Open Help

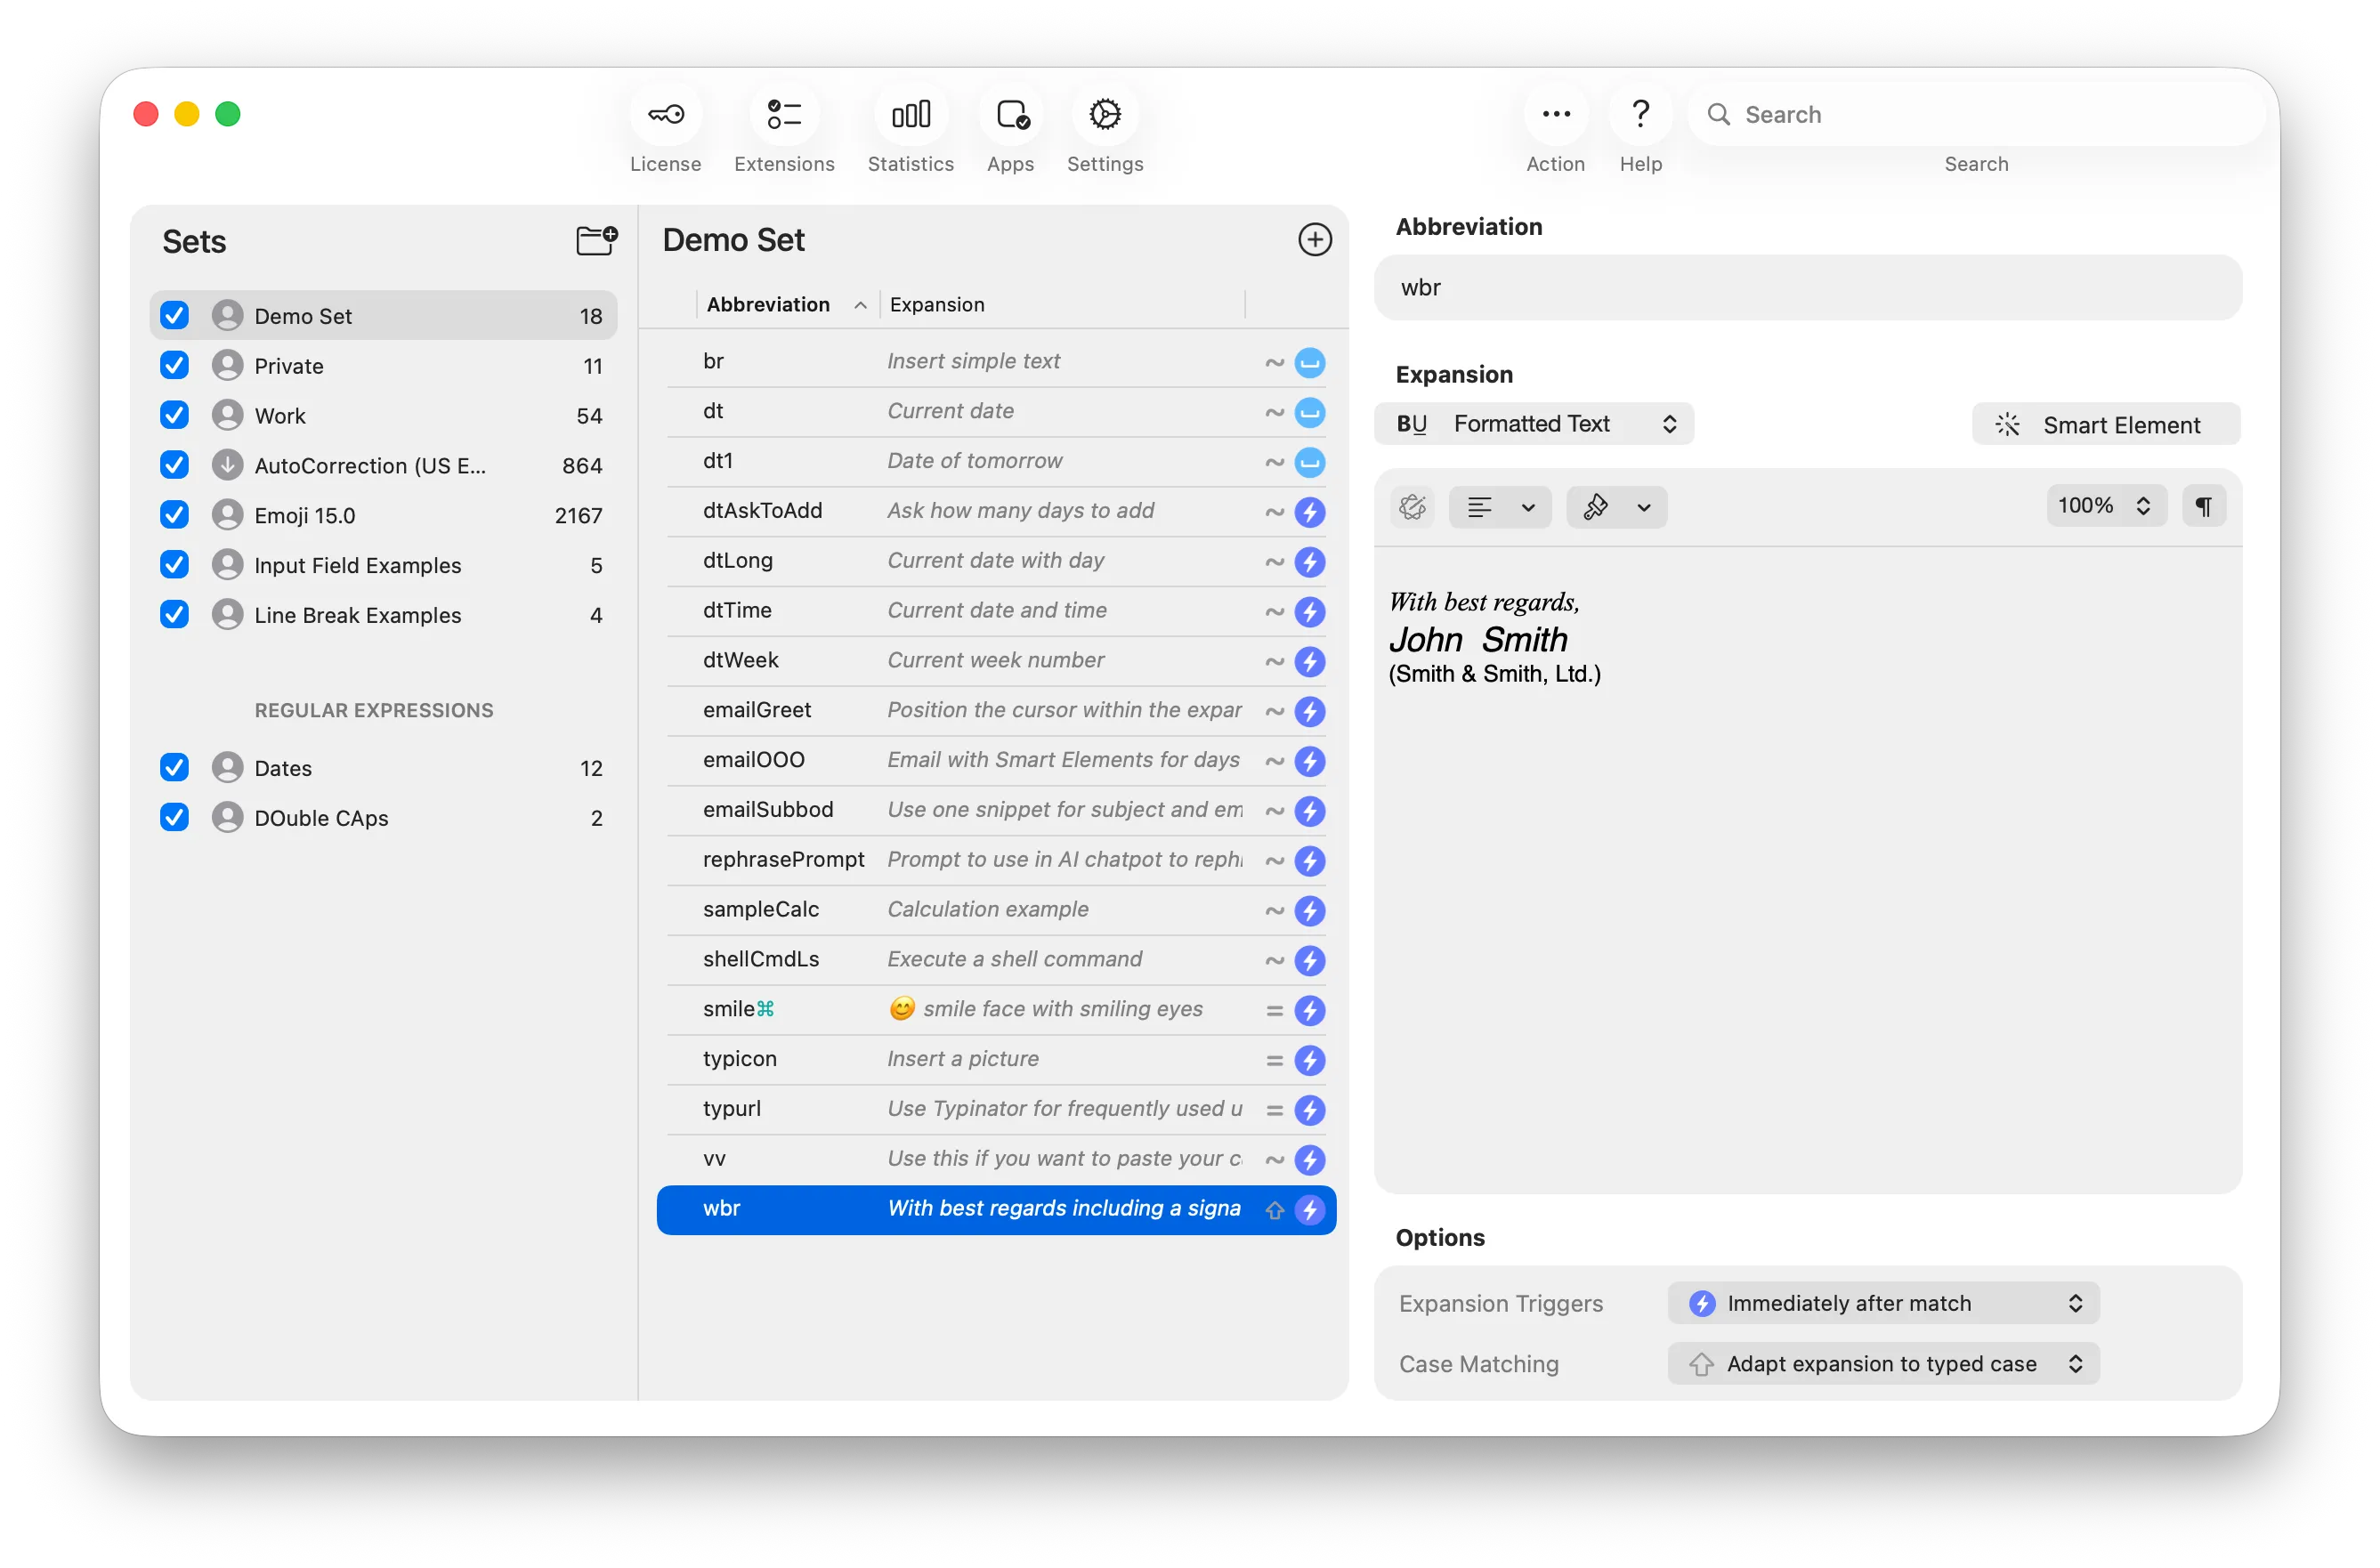pos(1640,114)
